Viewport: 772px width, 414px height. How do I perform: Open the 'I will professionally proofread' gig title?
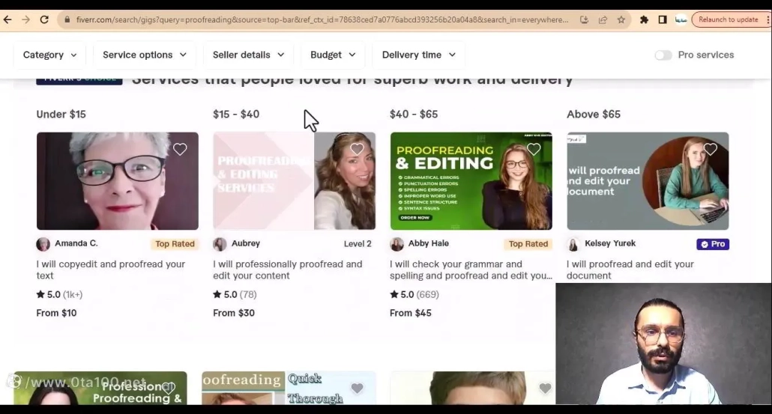coord(287,270)
